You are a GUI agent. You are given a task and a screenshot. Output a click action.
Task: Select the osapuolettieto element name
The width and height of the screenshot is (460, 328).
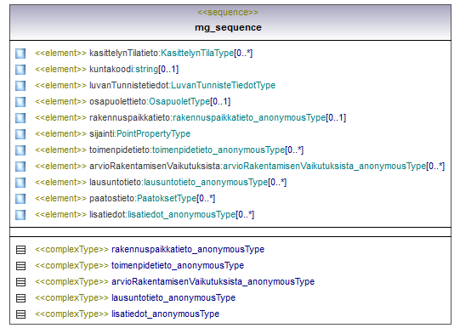point(118,101)
